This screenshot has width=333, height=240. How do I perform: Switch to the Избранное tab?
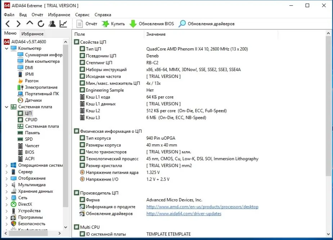coord(32,34)
